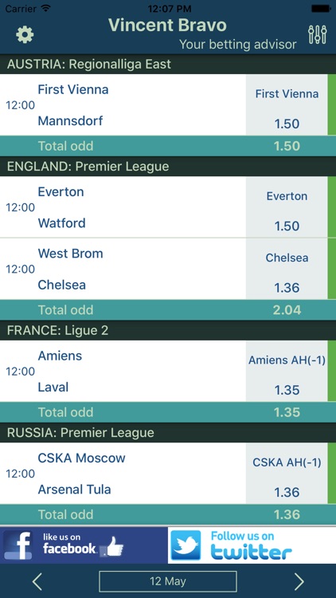This screenshot has height=598, width=336.
Task: Open the 12 May date selector
Action: [168, 581]
